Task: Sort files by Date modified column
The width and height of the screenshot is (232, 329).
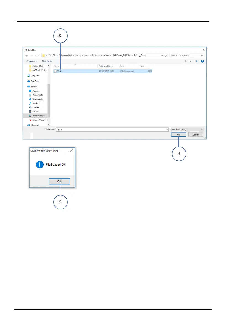Action: (x=105, y=66)
